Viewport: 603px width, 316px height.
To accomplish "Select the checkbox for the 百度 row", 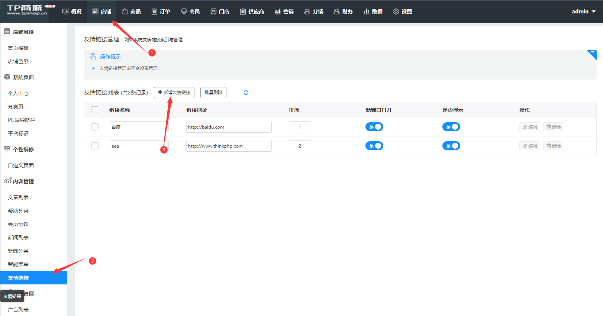I will (x=95, y=127).
